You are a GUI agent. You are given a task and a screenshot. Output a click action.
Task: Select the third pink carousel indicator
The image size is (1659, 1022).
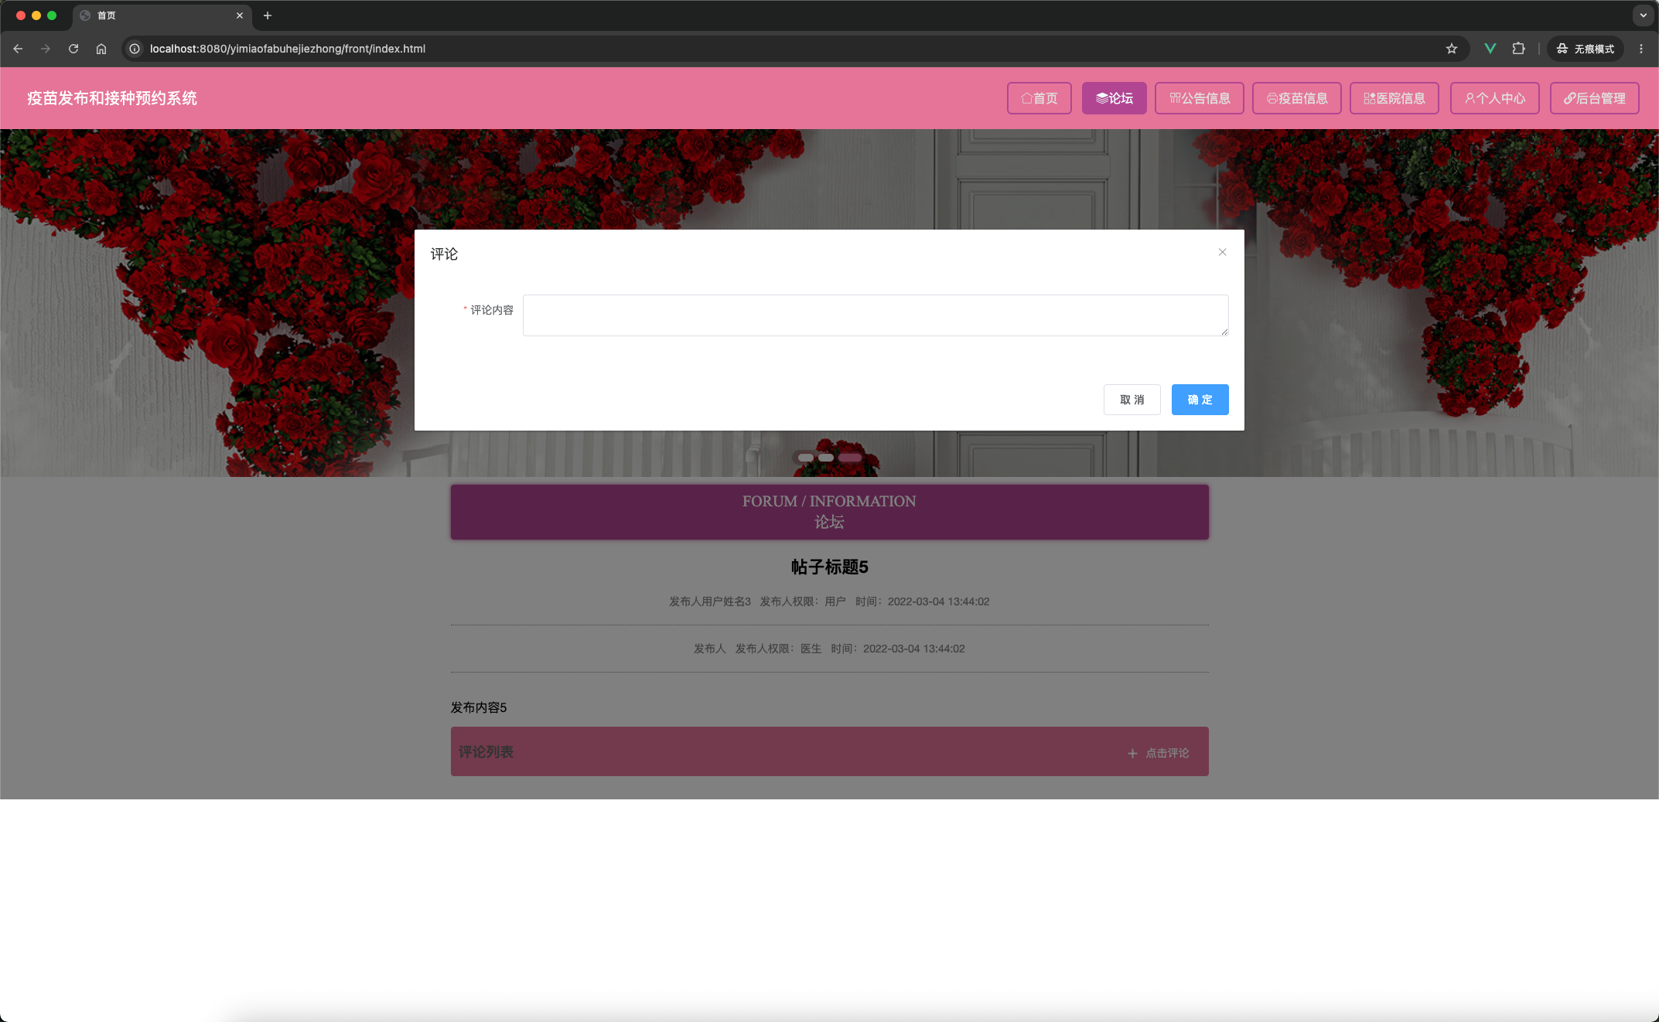point(850,458)
